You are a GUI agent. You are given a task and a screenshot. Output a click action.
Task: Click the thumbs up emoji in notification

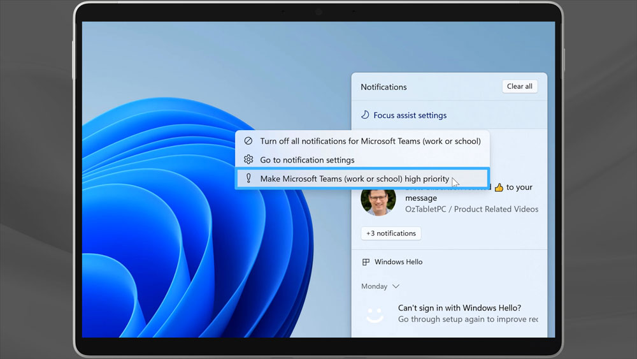(x=499, y=187)
